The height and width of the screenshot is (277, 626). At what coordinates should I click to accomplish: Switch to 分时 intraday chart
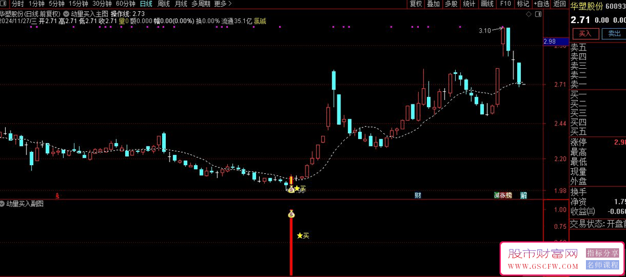click(x=18, y=4)
